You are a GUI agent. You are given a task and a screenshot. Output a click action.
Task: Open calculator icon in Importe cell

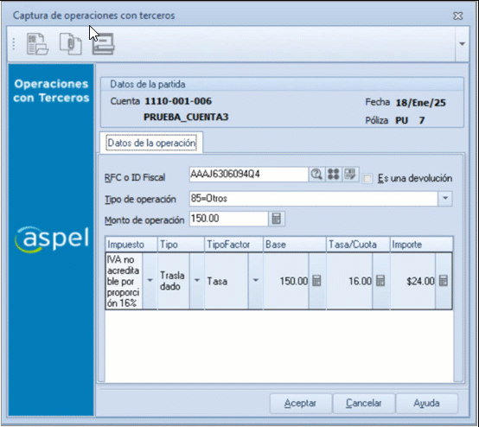[x=444, y=281]
